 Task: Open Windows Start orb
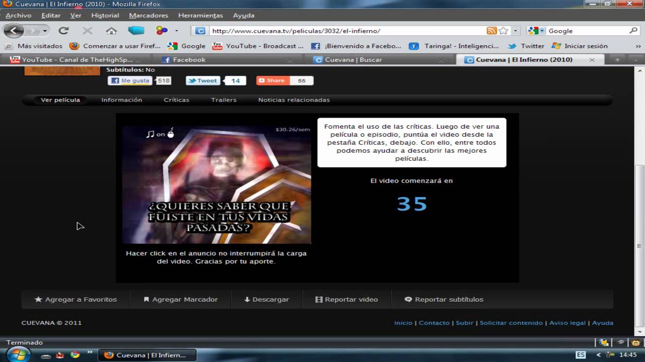point(19,354)
